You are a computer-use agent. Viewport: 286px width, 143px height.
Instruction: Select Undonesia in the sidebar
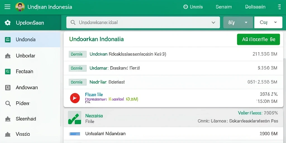coord(30,39)
